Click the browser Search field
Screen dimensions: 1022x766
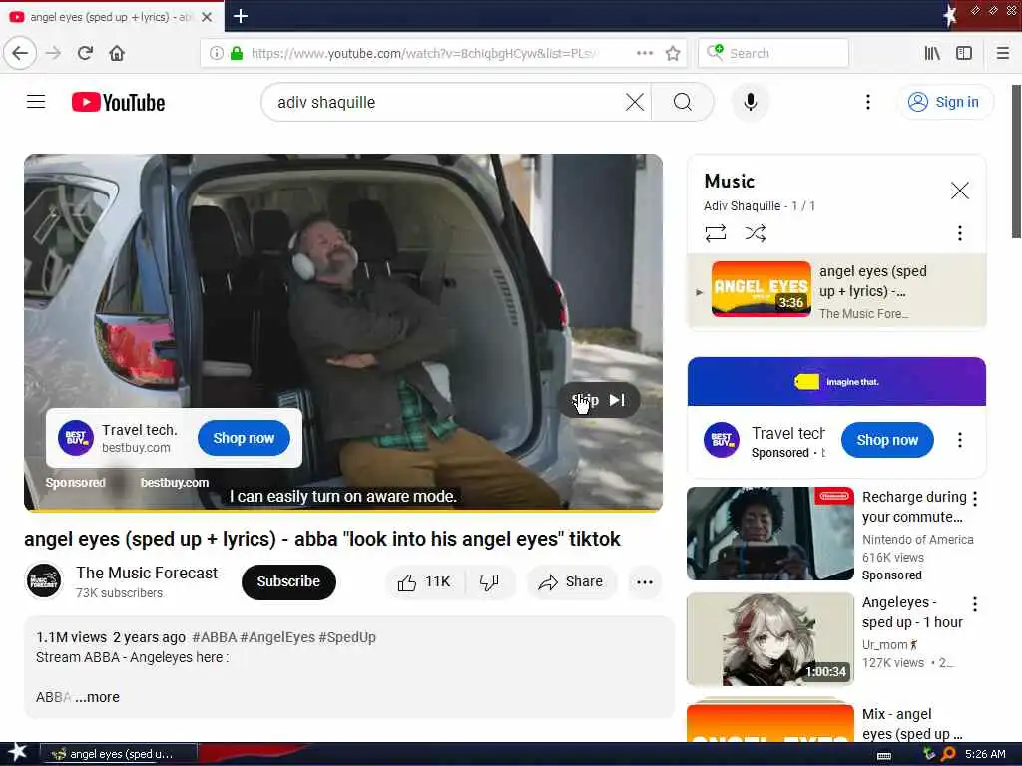pyautogui.click(x=773, y=53)
